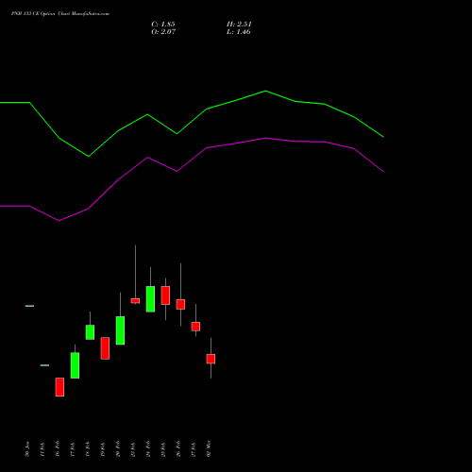Click the chart title at the top left
The width and height of the screenshot is (472, 472).
(60, 14)
